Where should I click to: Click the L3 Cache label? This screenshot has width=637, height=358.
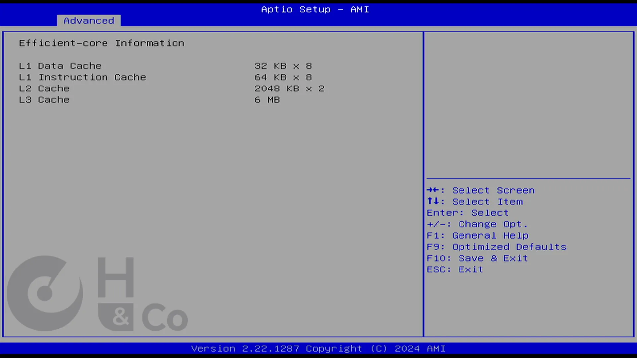point(44,100)
